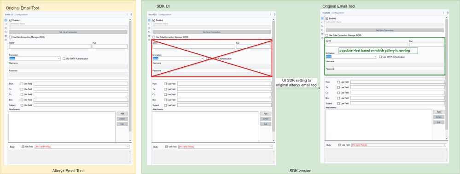Uncheck Enabled in SDK UI panel
This screenshot has height=174, width=460.
click(154, 20)
